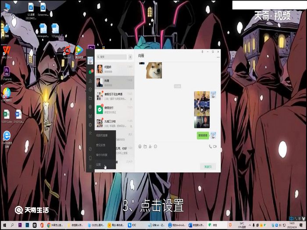Expand hidden tray icons chevron

250,225
